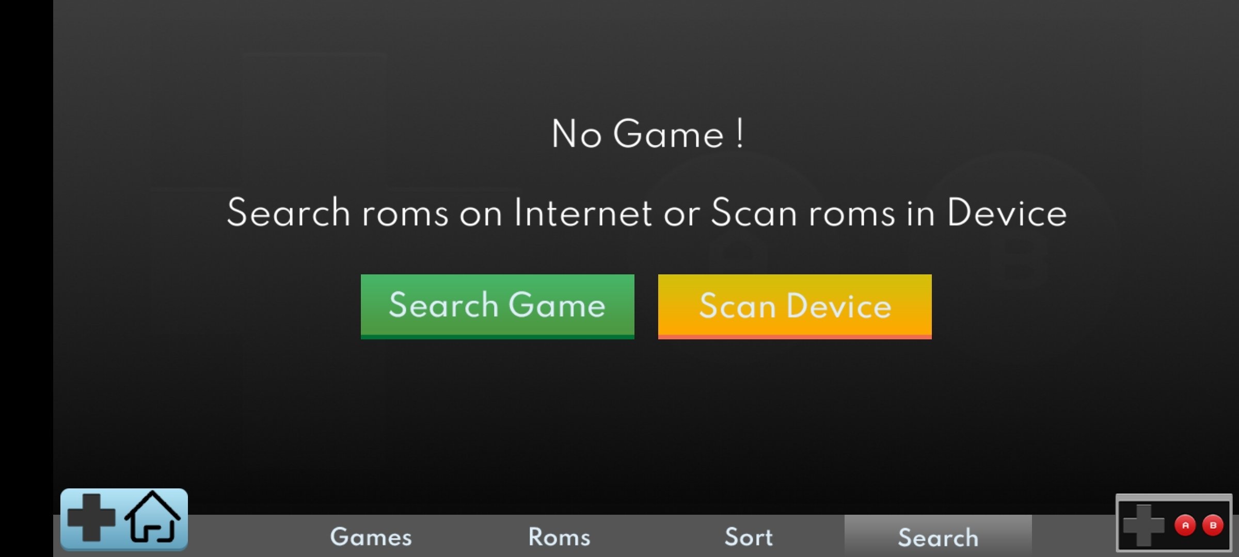Click the red A button on the controller
Viewport: 1239px width, 557px height.
point(1185,526)
